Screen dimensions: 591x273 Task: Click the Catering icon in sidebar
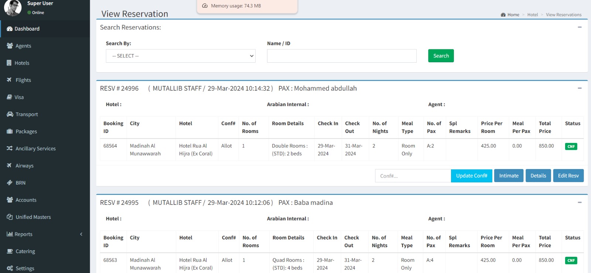[x=10, y=251]
